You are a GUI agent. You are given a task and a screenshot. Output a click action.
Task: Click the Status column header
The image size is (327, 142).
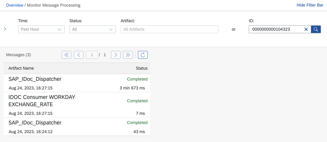click(141, 68)
